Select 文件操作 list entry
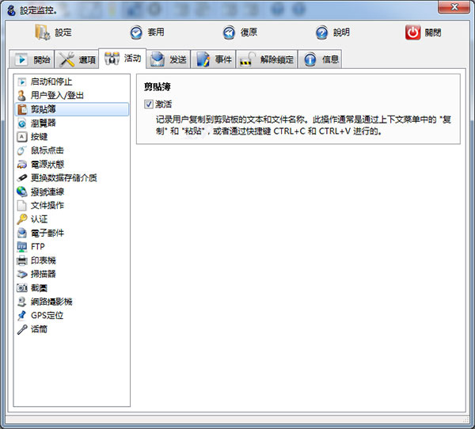Viewport: 475px width, 429px height. pyautogui.click(x=71, y=206)
